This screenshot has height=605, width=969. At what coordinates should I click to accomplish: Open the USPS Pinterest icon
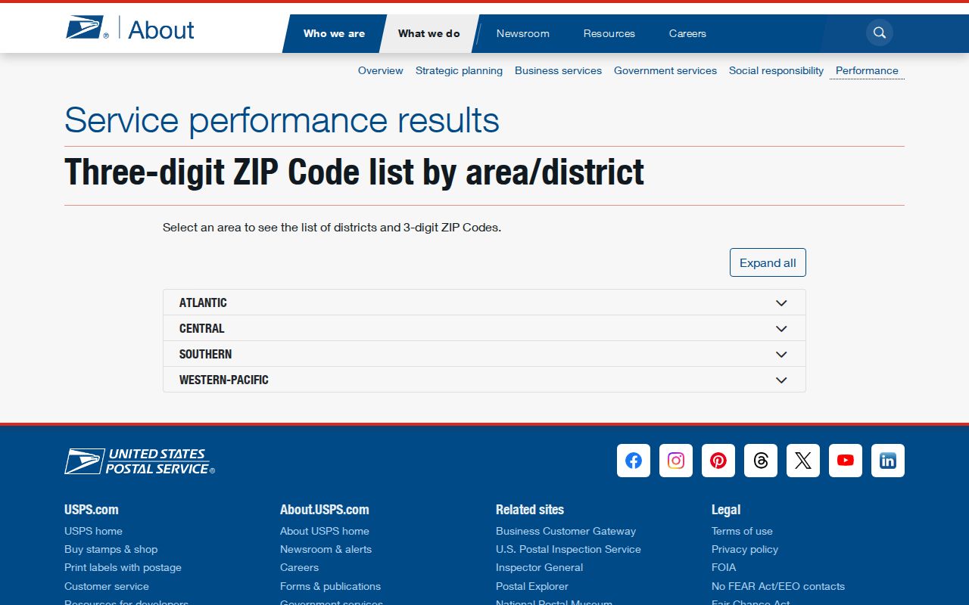point(718,461)
